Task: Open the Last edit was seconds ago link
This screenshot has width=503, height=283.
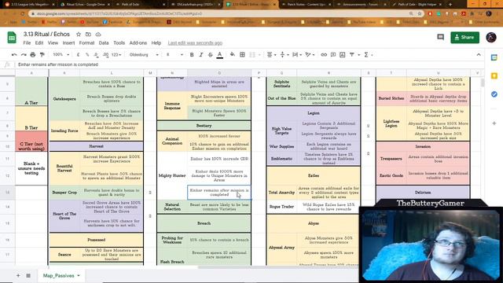Action: pos(195,43)
